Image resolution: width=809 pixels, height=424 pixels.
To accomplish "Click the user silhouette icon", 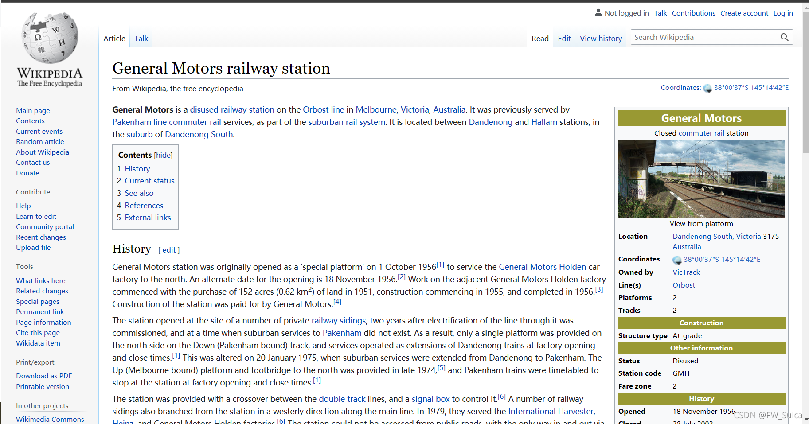I will 598,13.
